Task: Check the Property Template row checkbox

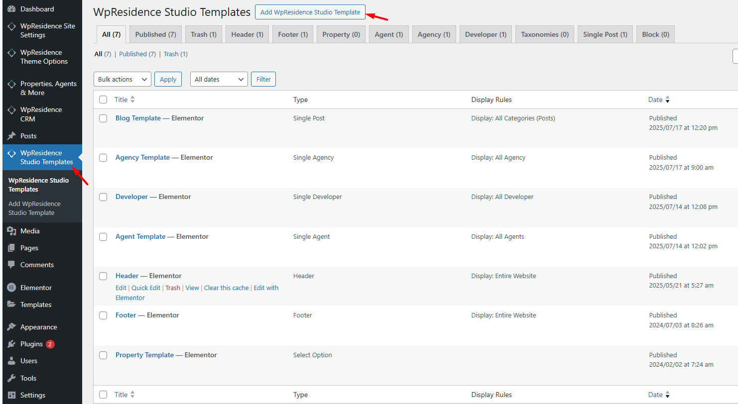Action: point(103,355)
